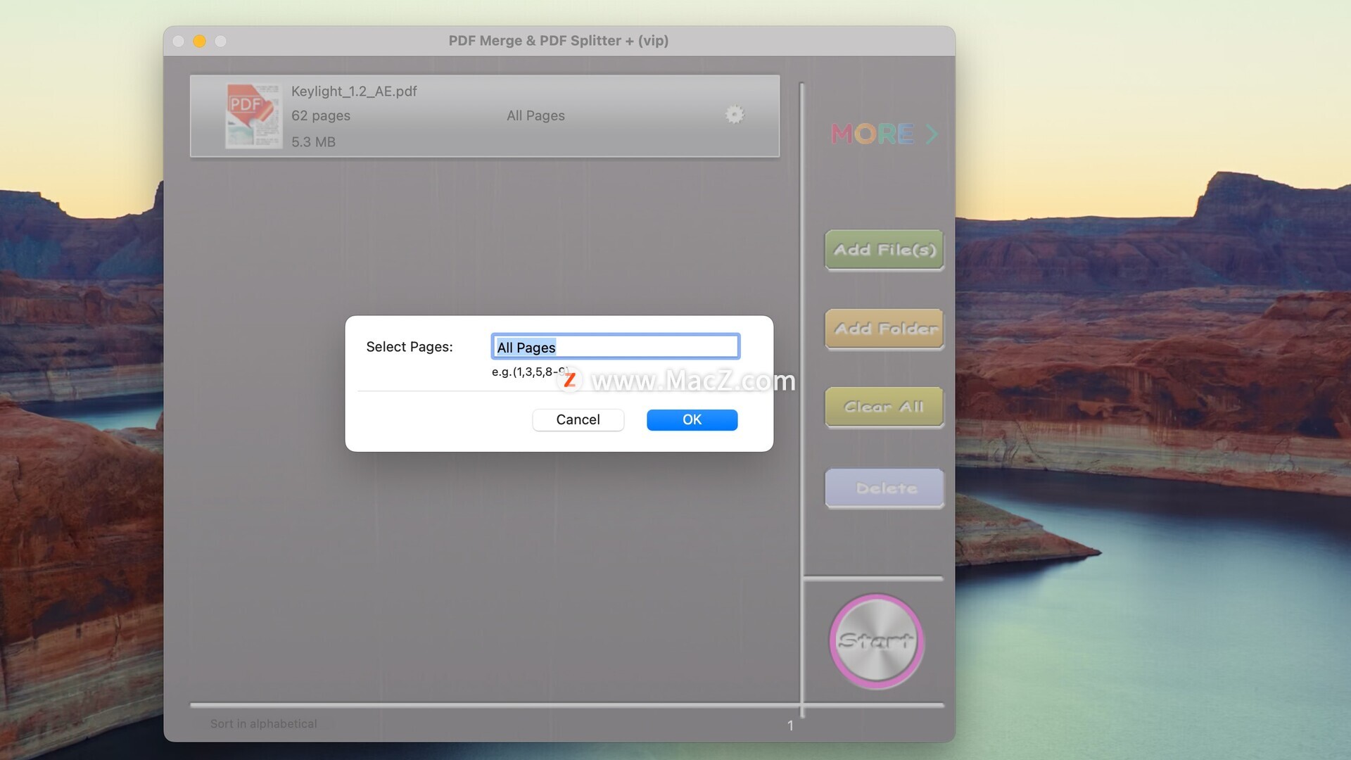The height and width of the screenshot is (760, 1351).
Task: Toggle the Sort in alphabetical option
Action: tap(263, 723)
